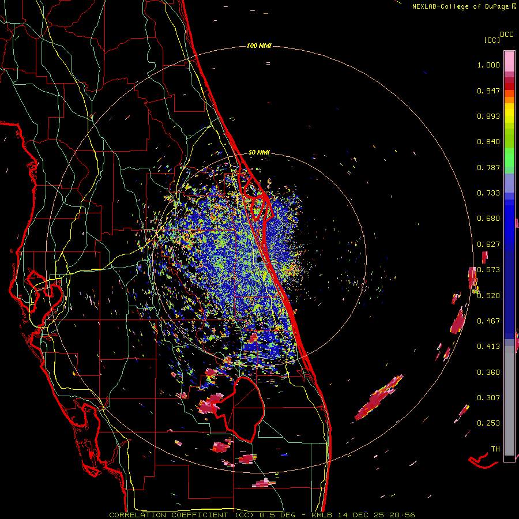The height and width of the screenshot is (519, 519).
Task: Click the large crimson echo streak offshore southeast
Action: click(x=378, y=398)
